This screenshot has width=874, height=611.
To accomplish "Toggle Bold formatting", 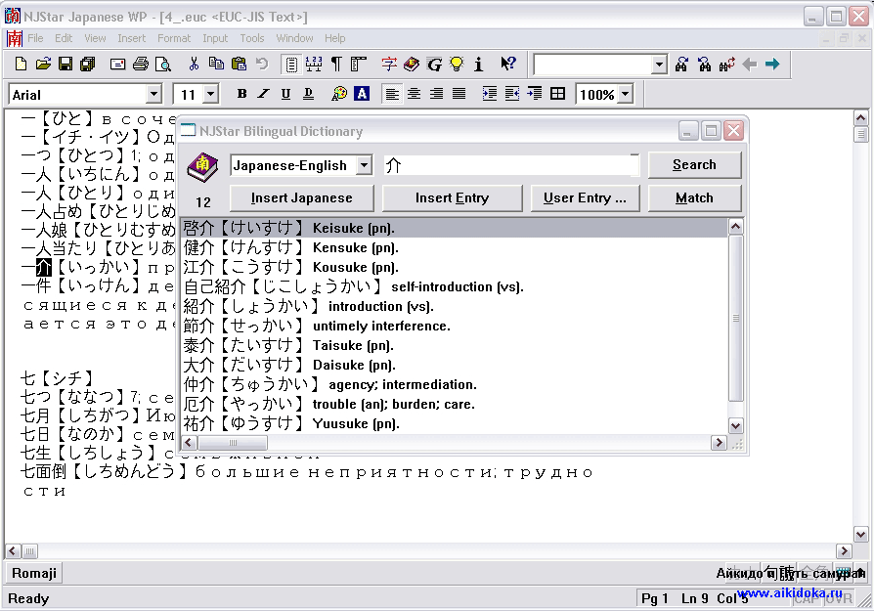I will [x=241, y=94].
